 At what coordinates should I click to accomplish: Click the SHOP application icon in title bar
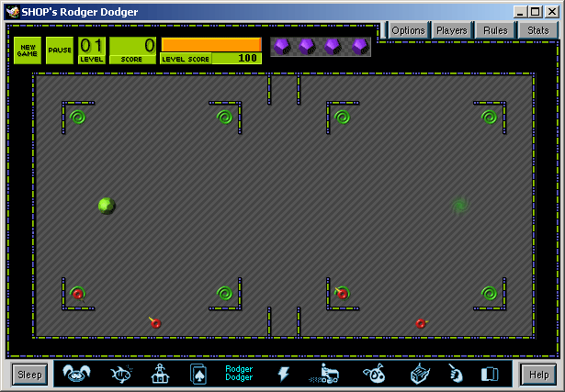pos(13,12)
